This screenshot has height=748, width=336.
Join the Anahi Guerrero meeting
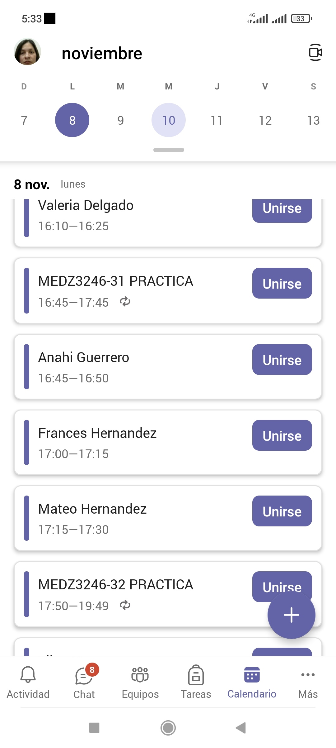[x=282, y=360]
